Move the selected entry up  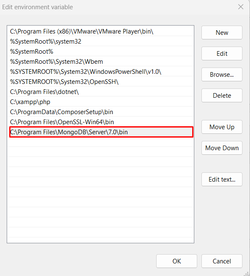[x=222, y=127]
